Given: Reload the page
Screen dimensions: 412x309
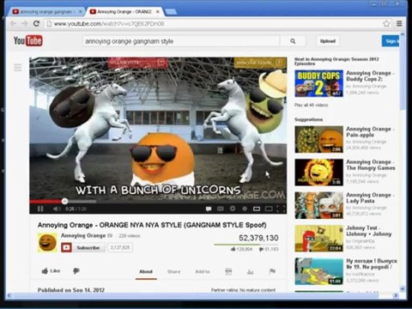Looking at the screenshot, I should (x=36, y=23).
